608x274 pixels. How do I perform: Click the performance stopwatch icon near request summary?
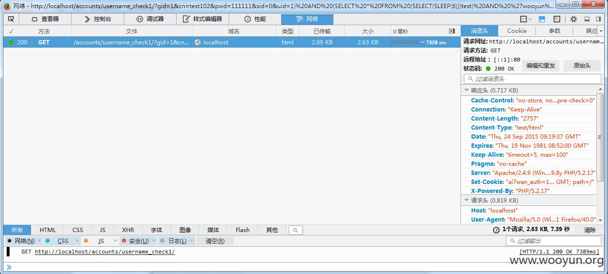(496, 230)
